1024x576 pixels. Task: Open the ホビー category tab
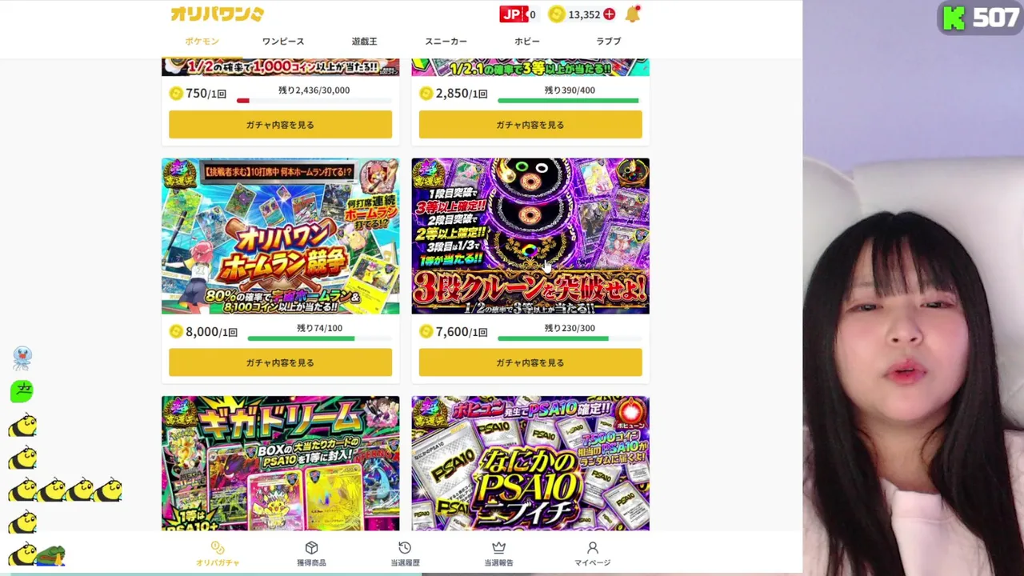pos(527,42)
